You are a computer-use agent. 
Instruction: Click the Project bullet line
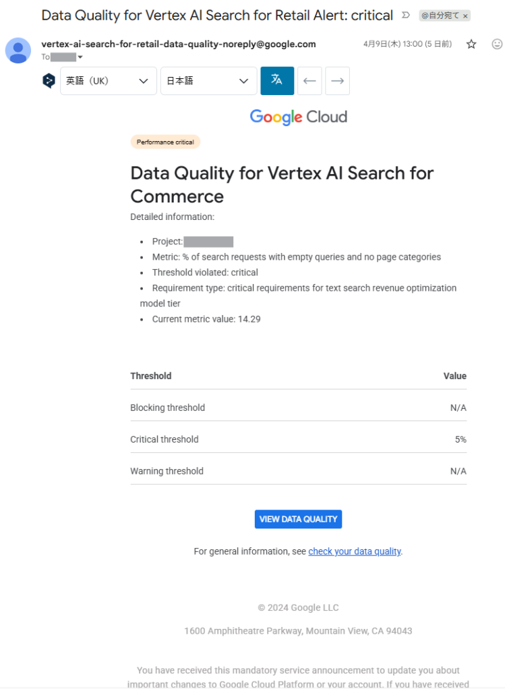click(x=192, y=242)
